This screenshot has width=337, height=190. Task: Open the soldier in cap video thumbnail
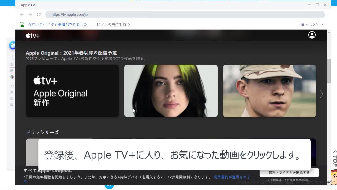click(269, 91)
